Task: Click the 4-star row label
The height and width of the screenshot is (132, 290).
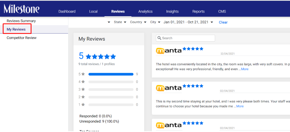Action: point(82,82)
